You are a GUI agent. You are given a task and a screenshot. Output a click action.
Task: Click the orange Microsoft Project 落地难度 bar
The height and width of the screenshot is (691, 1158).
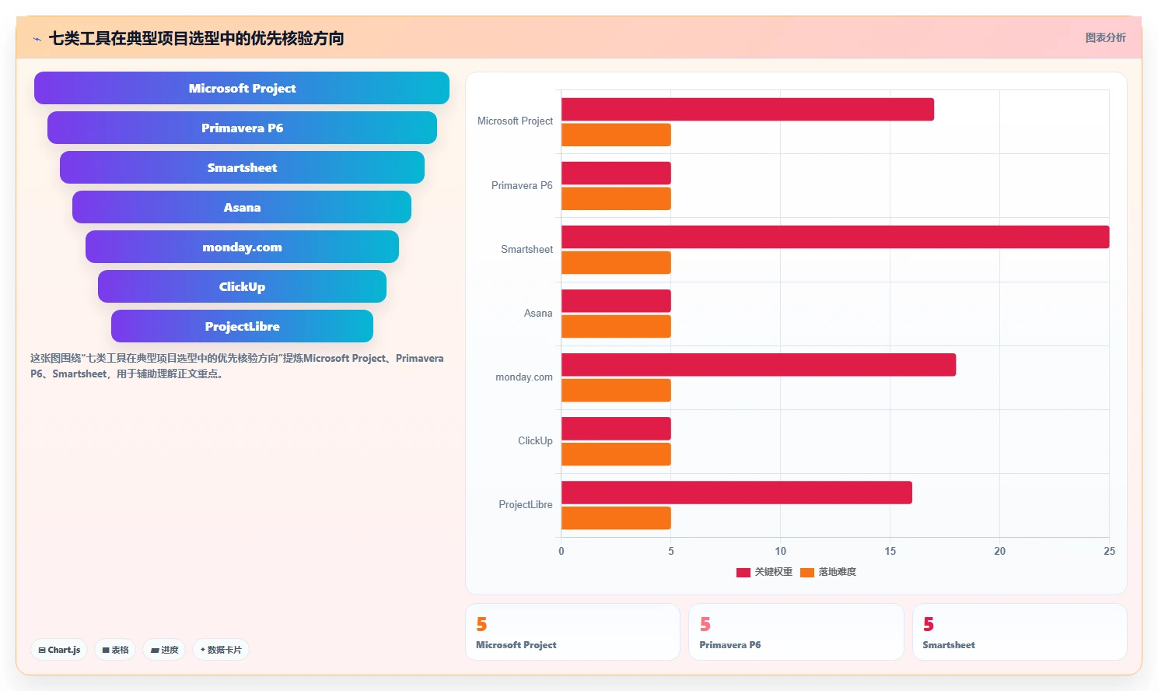pos(616,135)
